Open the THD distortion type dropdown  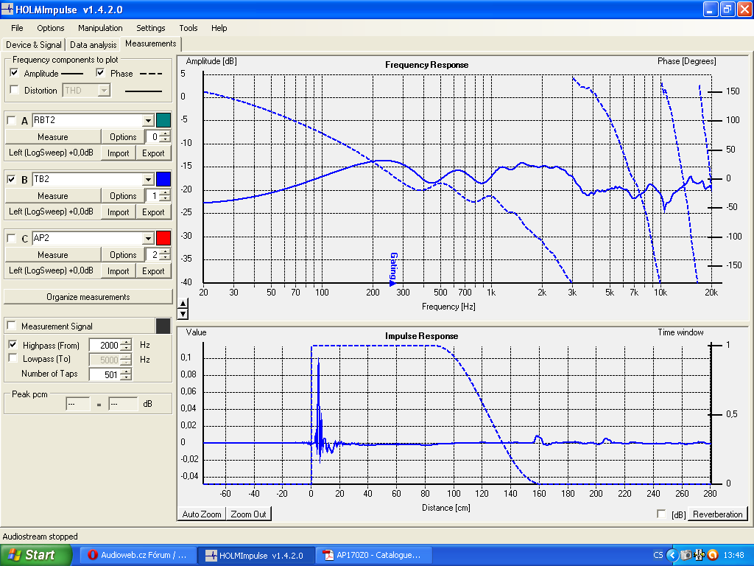(x=104, y=90)
